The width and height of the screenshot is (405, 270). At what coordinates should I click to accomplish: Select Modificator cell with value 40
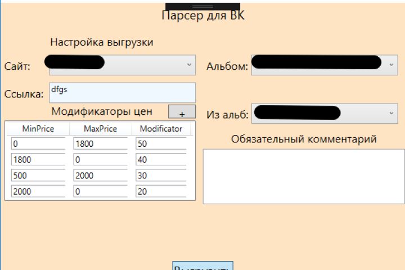point(161,159)
